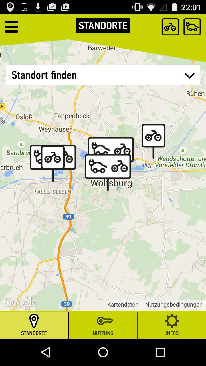The width and height of the screenshot is (206, 366).
Task: Tap the Android back button
Action: [x=46, y=352]
